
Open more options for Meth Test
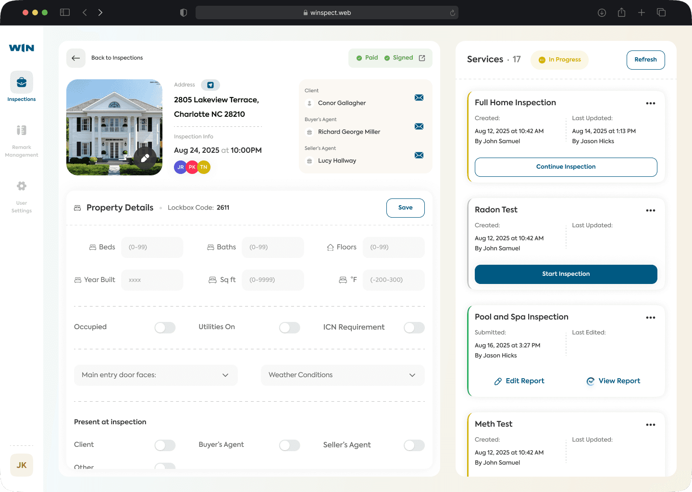[x=651, y=425]
